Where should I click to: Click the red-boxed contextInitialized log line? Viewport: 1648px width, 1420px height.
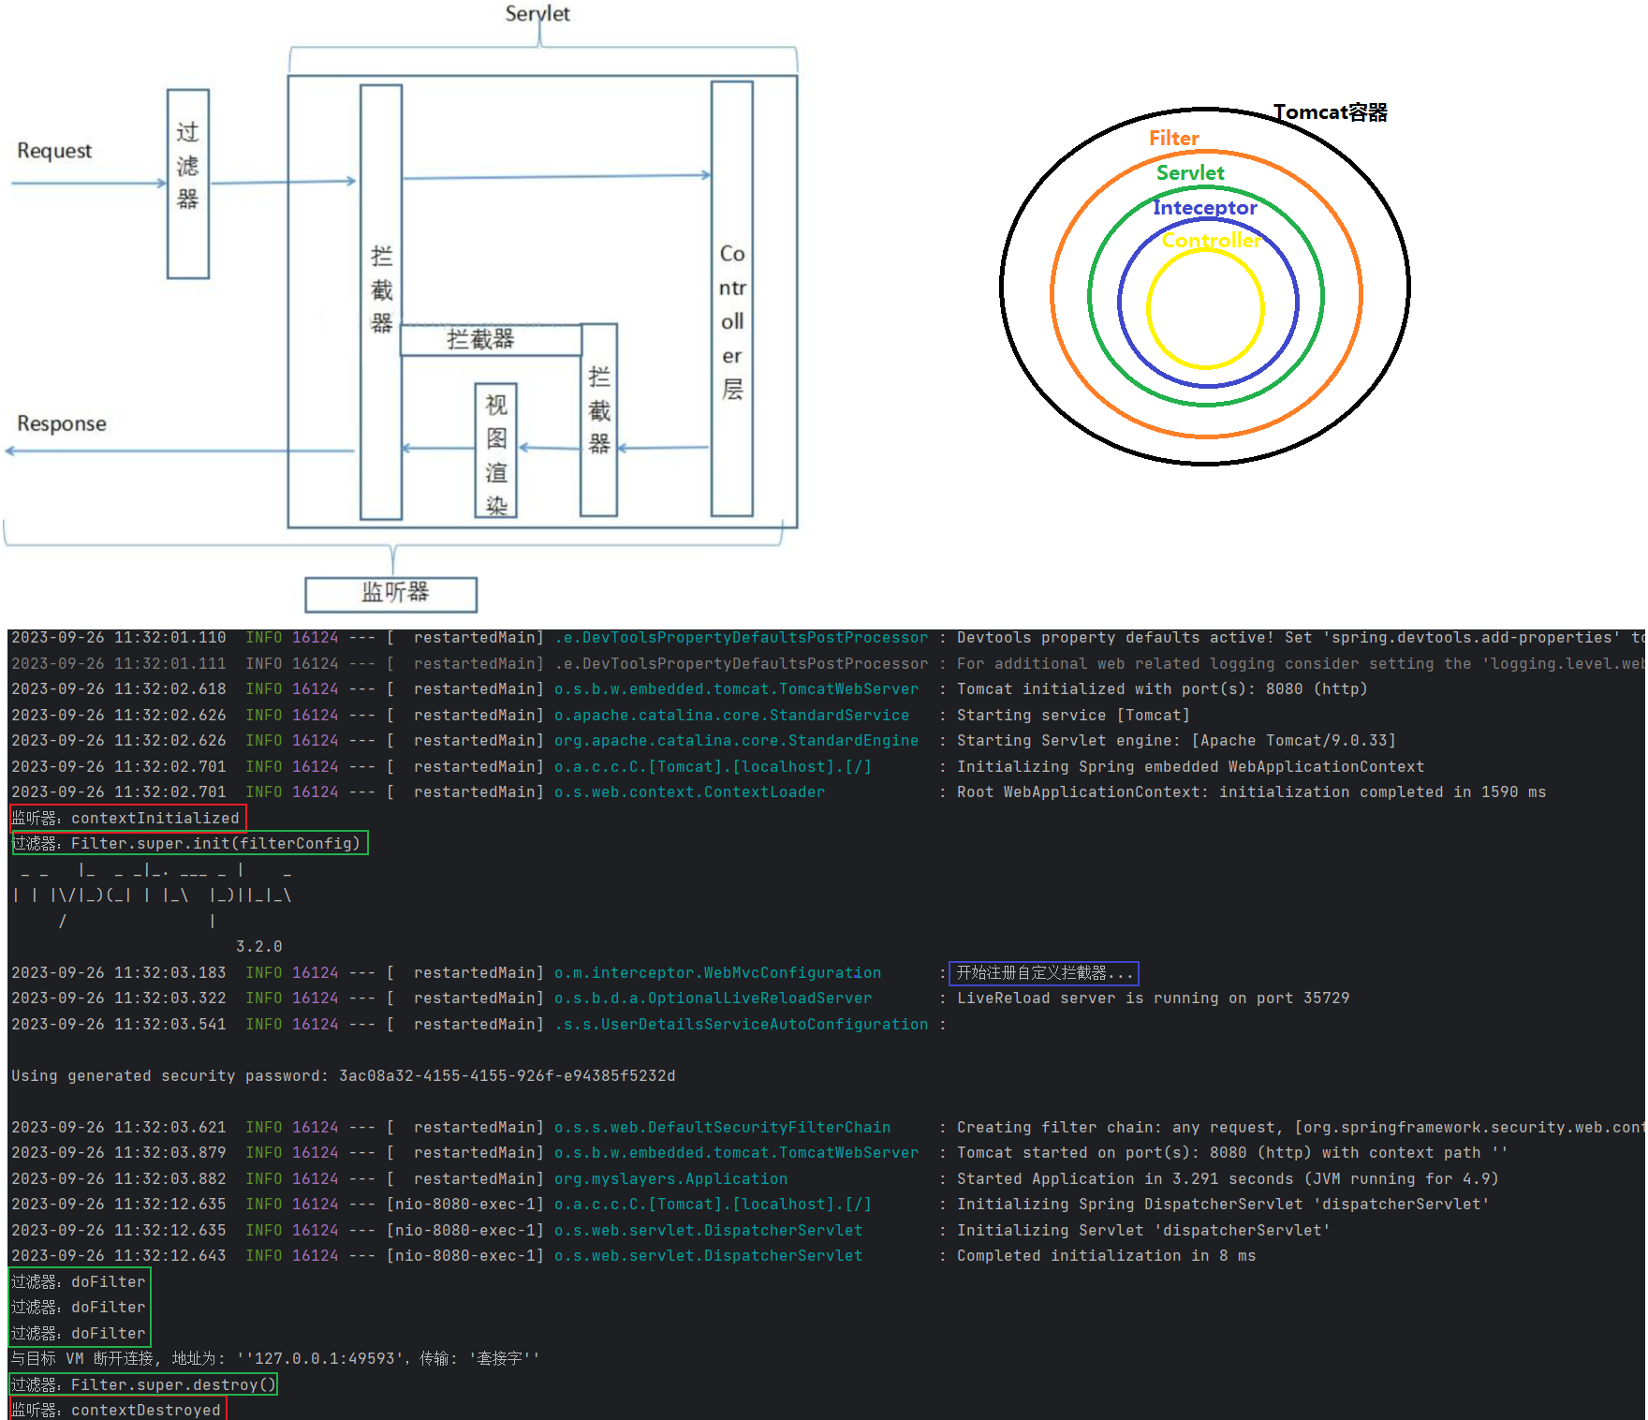128,818
